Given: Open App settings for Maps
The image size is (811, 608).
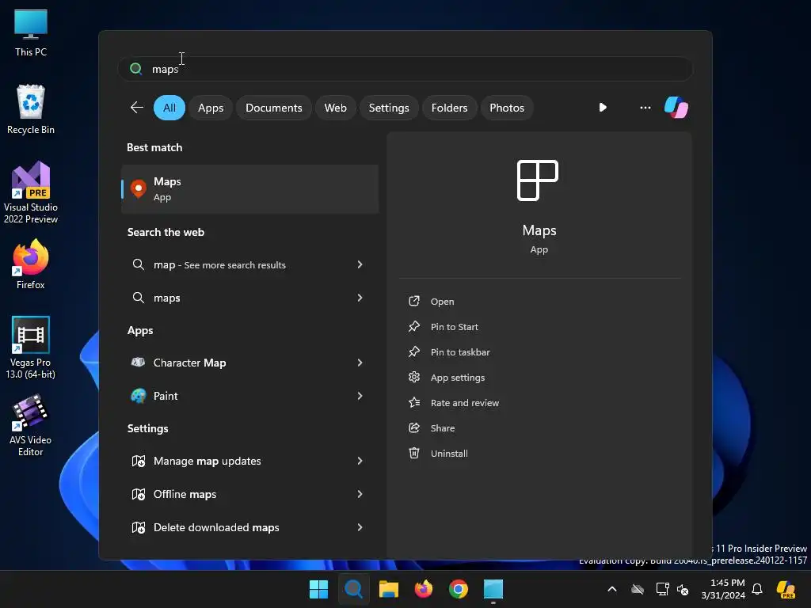Looking at the screenshot, I should click(x=457, y=378).
